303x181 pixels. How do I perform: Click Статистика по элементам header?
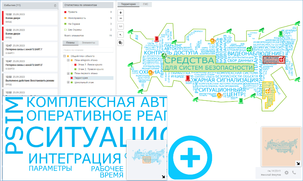point(88,5)
